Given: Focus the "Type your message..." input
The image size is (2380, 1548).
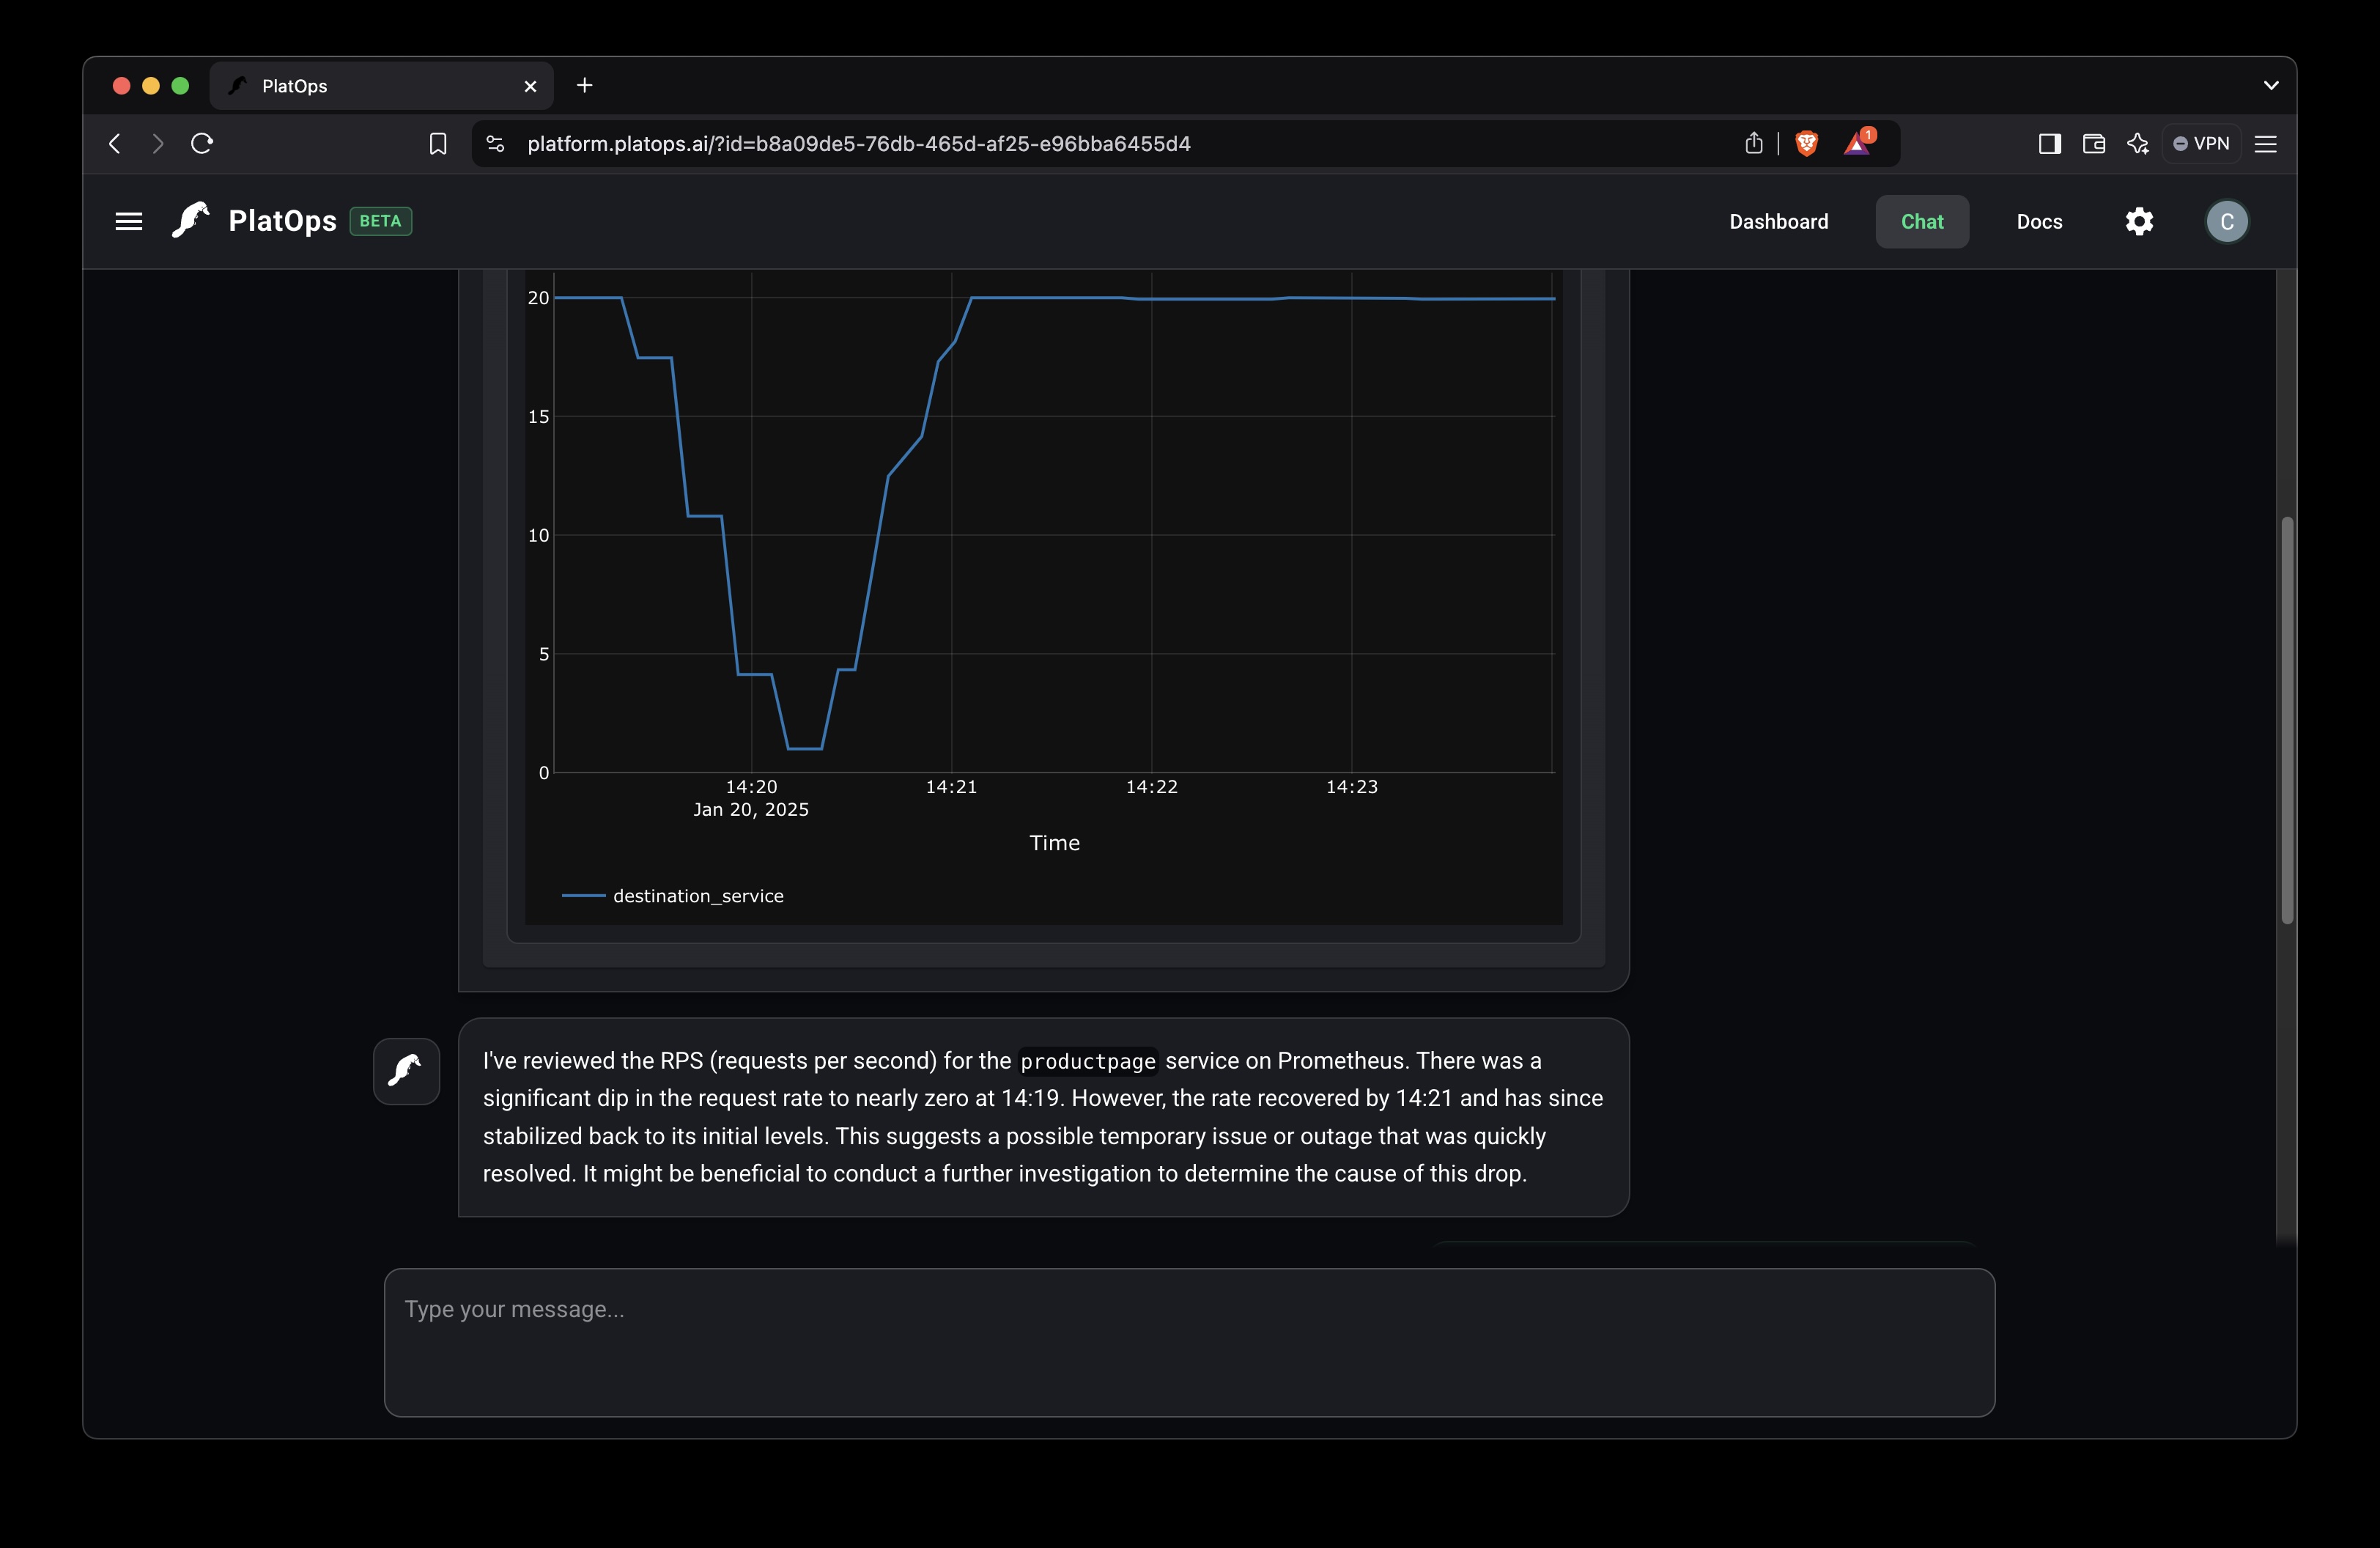Looking at the screenshot, I should point(1189,1342).
